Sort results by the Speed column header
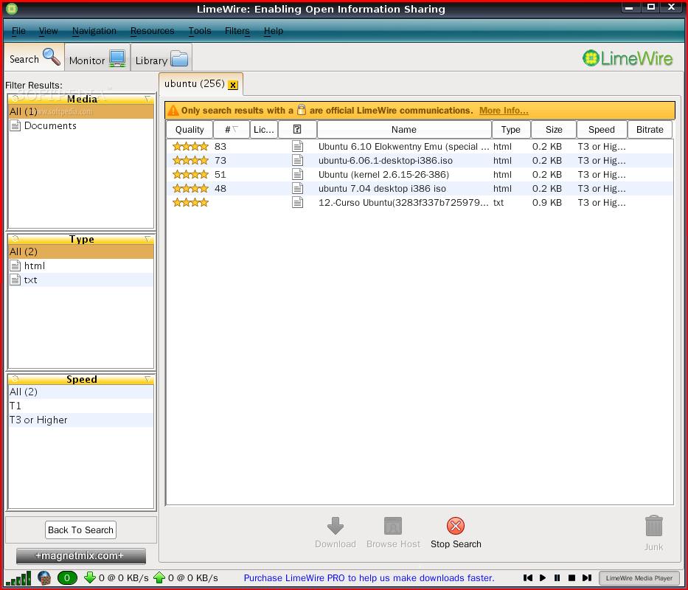Viewport: 688px width, 590px height. click(602, 130)
